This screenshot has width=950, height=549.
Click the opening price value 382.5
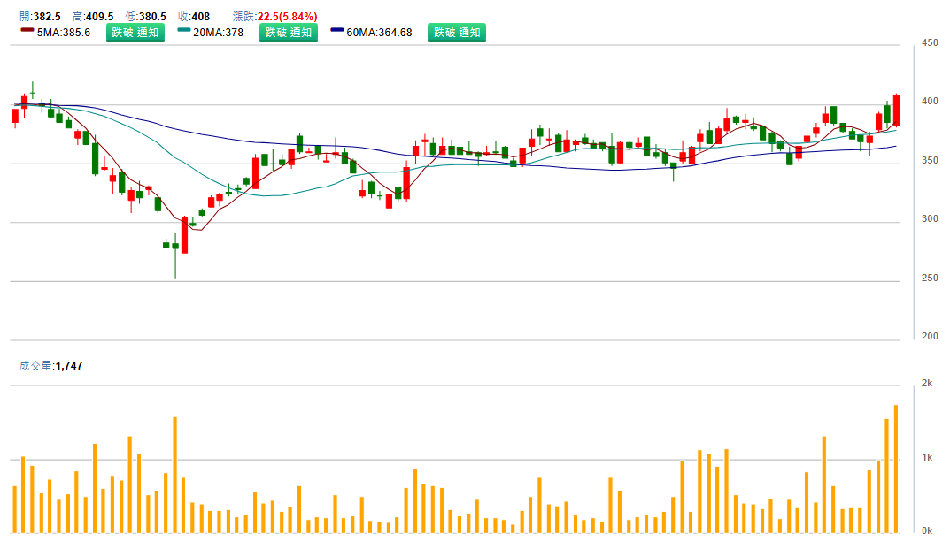coord(46,17)
